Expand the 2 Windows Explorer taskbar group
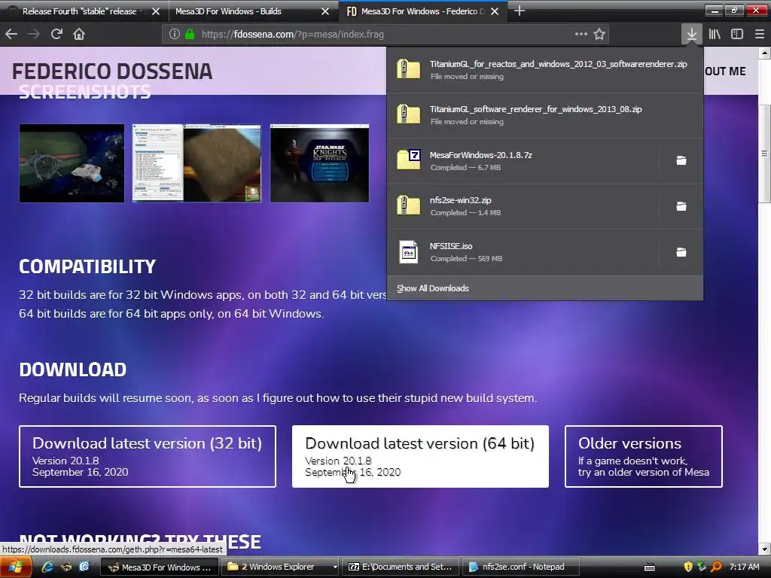Screen dimensions: 771x578 281,567
